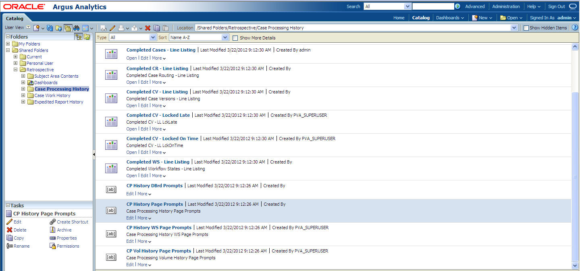Click the CP History DBrd Prompts [ab] icon
This screenshot has width=580, height=271.
pos(111,189)
